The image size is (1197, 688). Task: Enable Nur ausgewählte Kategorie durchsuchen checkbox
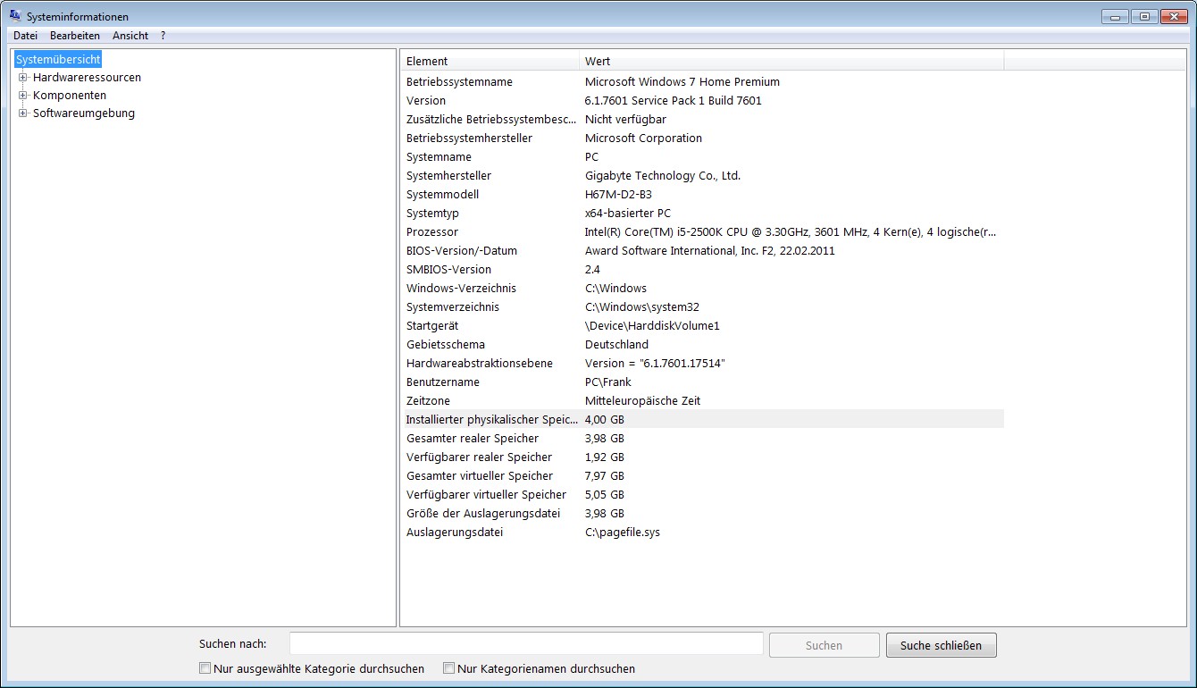(205, 668)
